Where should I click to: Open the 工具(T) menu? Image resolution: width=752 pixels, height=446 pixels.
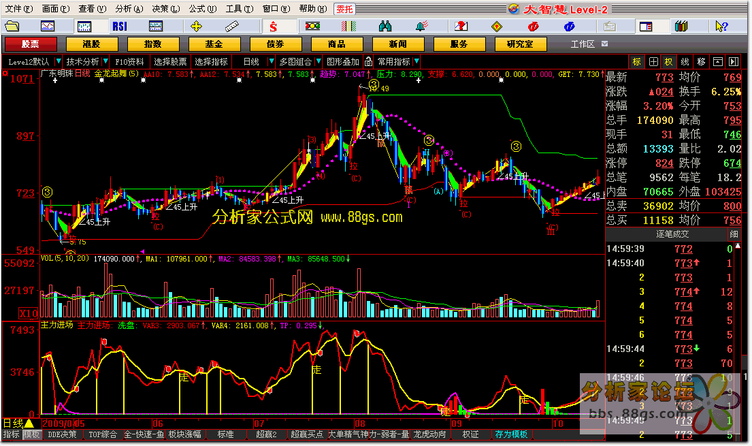click(240, 9)
